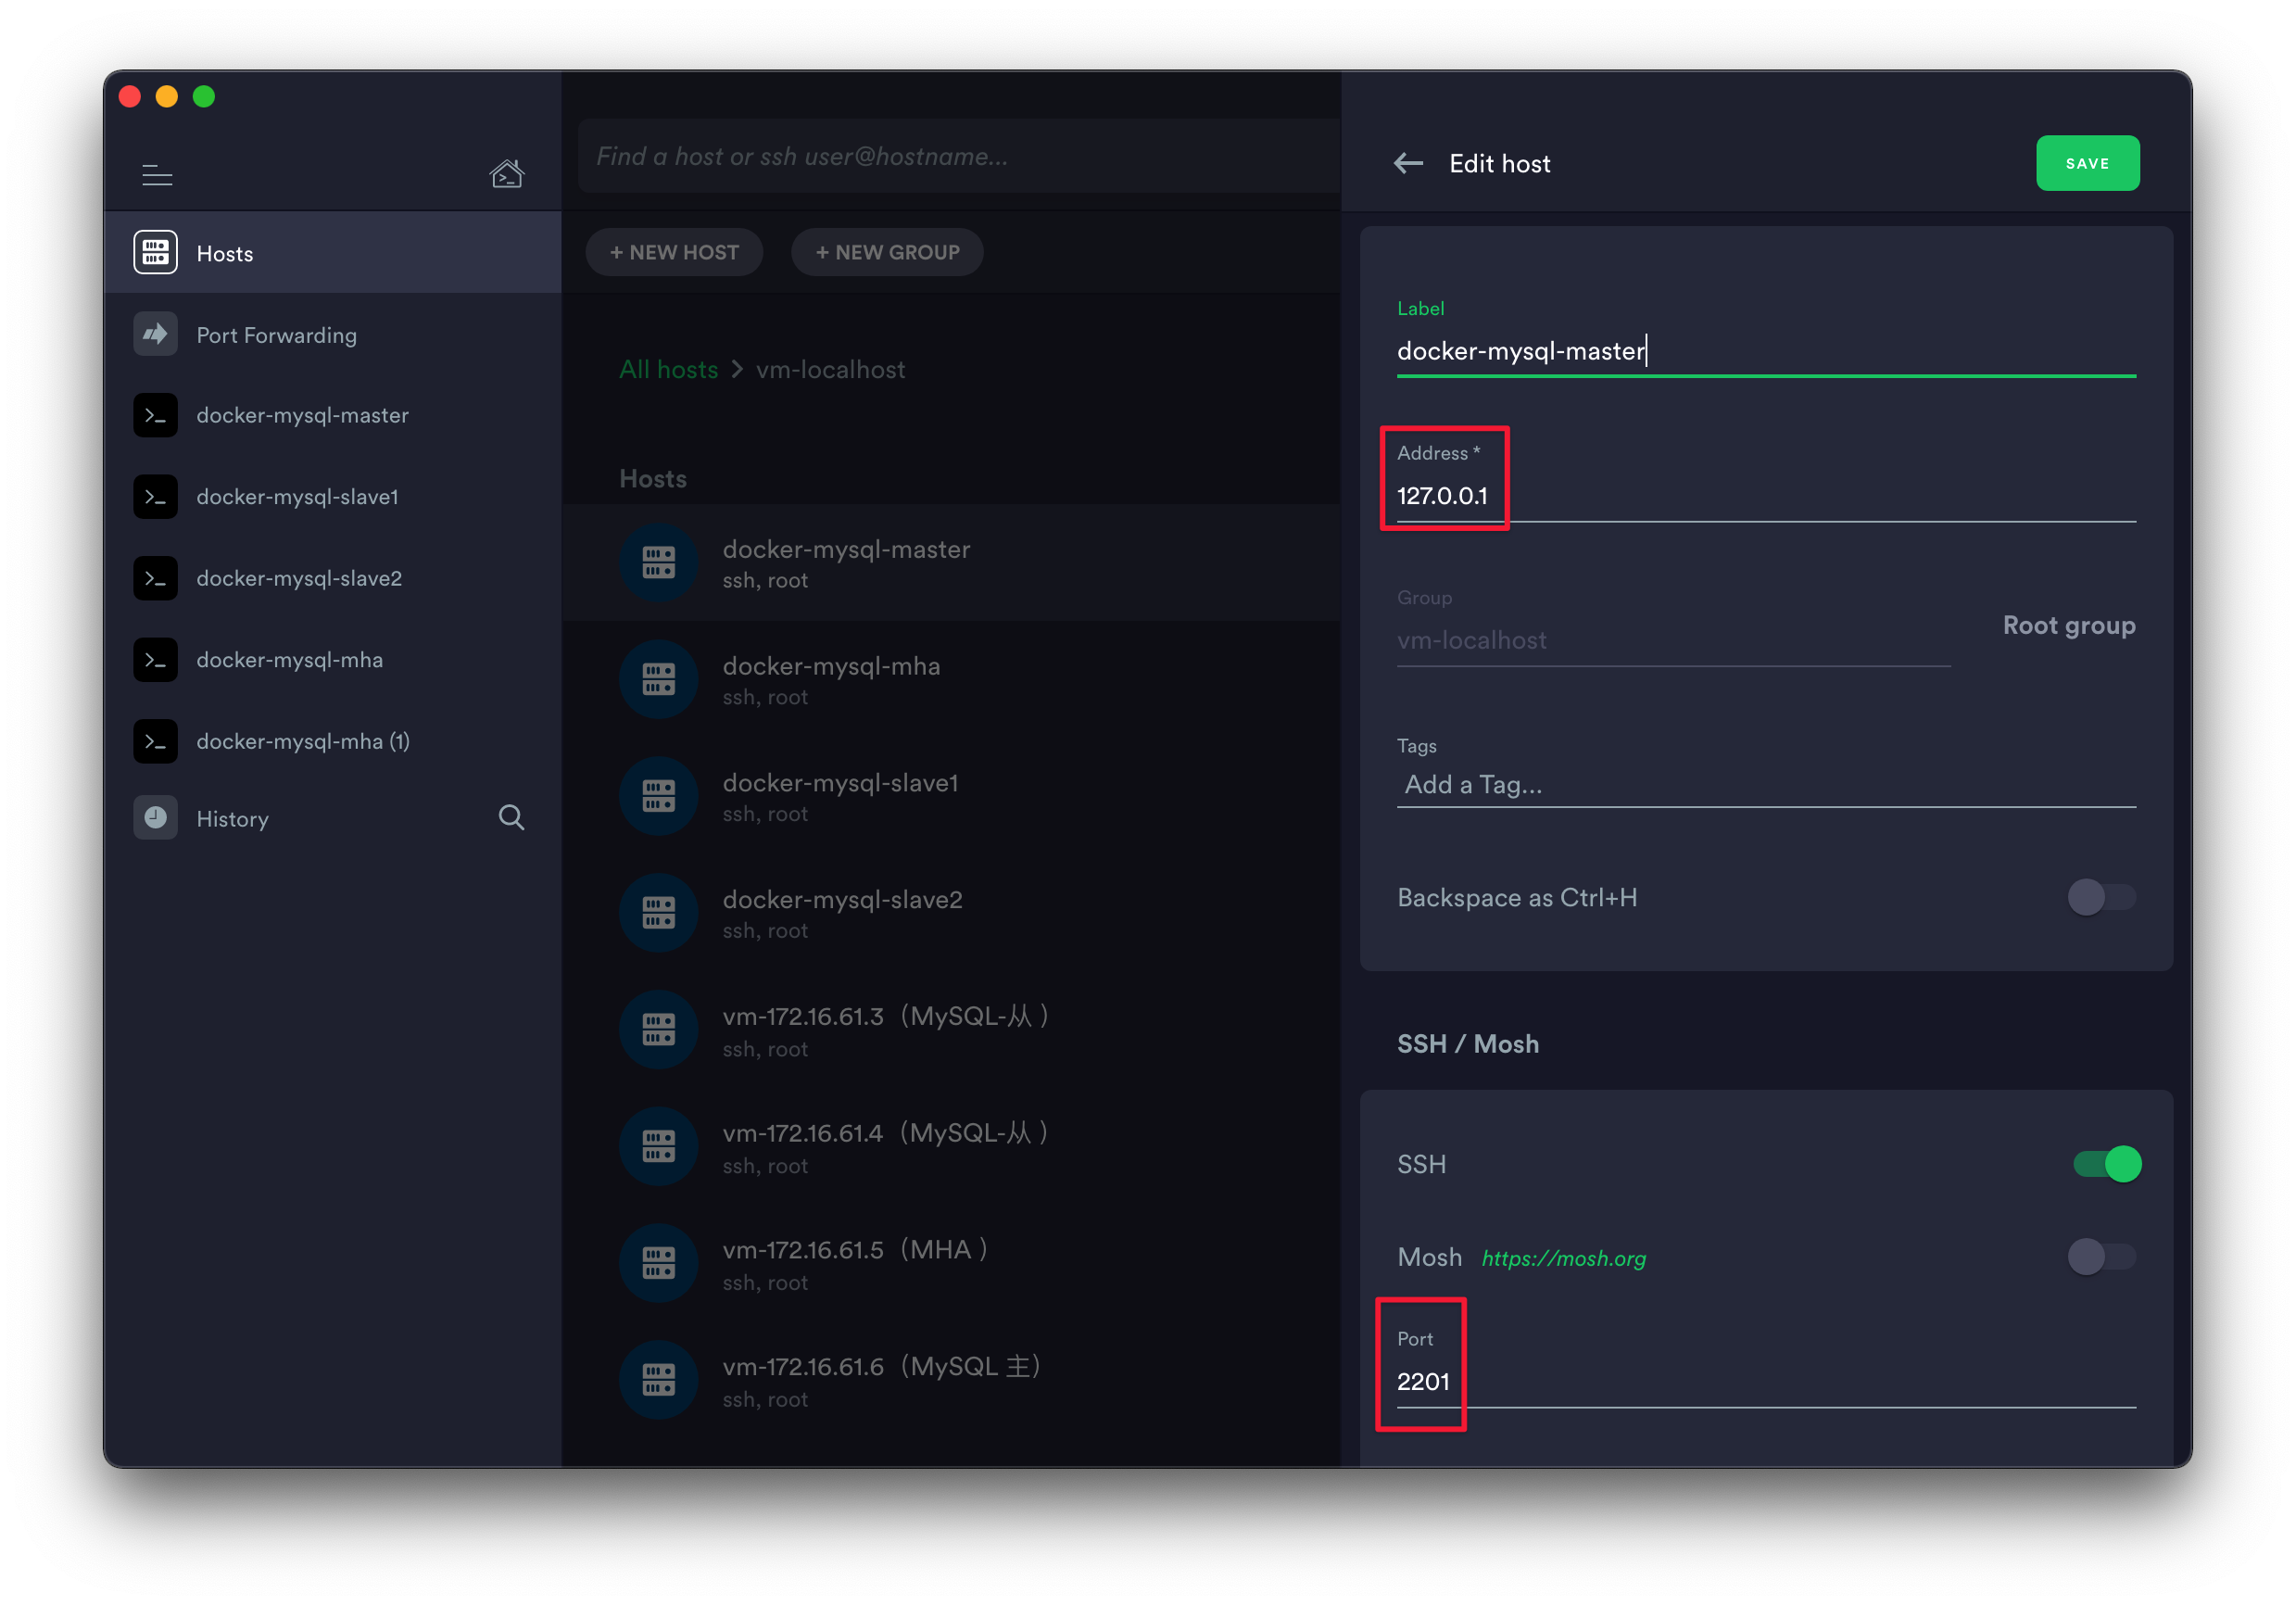Select vm-172.16.61.5 (MHA) host label

(856, 1251)
